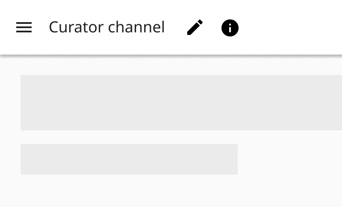Select the Curator channel title text
The height and width of the screenshot is (207, 342).
[107, 27]
